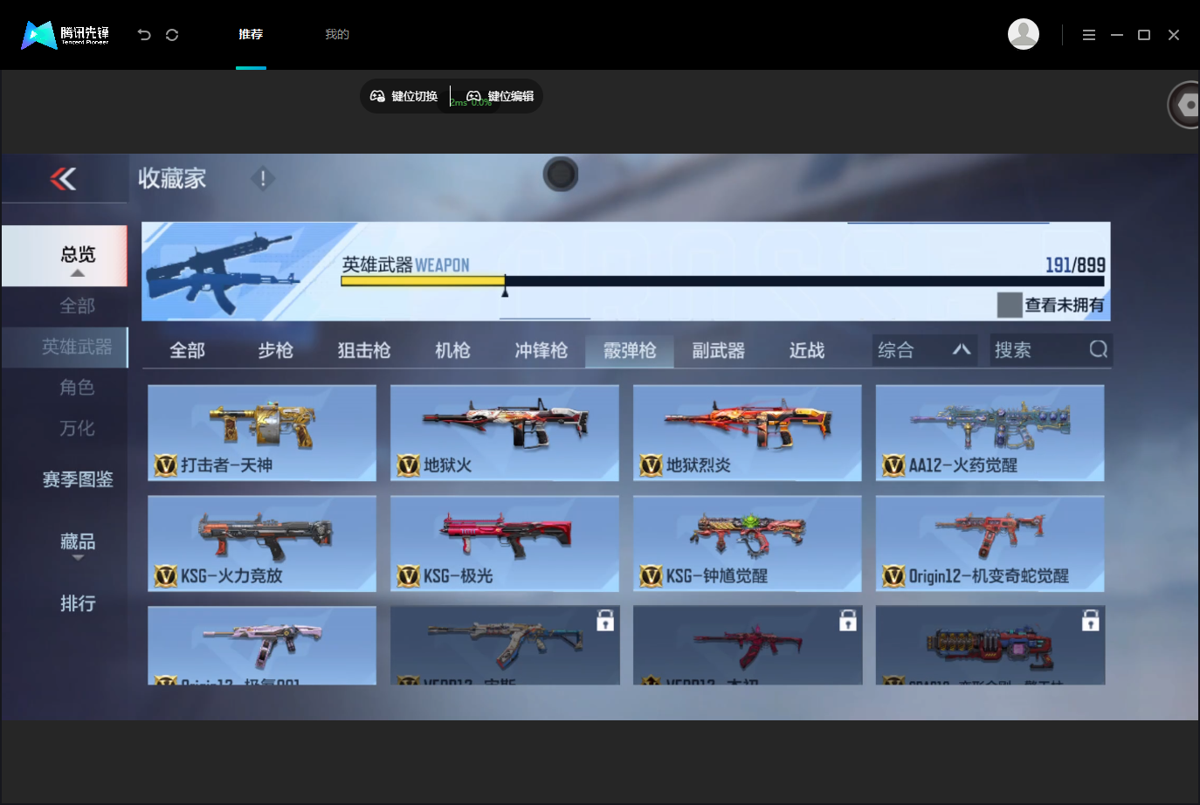Image resolution: width=1200 pixels, height=805 pixels.
Task: Click the round virtual joystick button
Action: click(561, 175)
